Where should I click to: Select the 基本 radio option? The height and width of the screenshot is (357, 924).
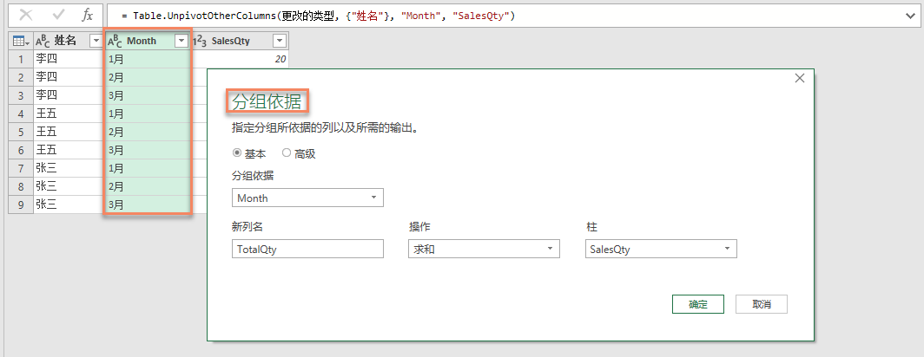coord(237,153)
